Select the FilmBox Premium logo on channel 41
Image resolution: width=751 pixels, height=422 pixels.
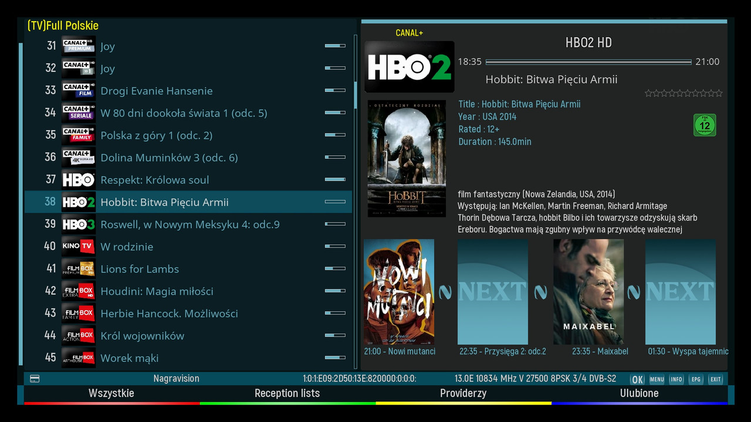[x=79, y=268]
